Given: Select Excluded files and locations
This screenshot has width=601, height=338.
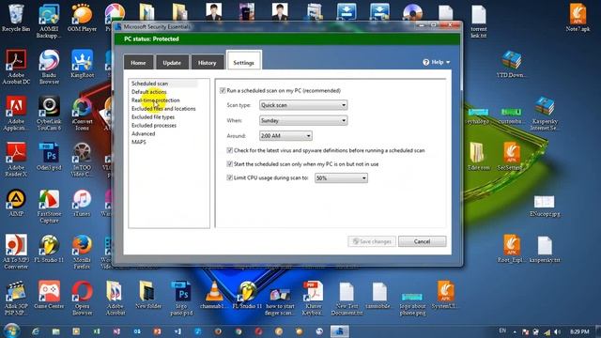Looking at the screenshot, I should coord(163,109).
